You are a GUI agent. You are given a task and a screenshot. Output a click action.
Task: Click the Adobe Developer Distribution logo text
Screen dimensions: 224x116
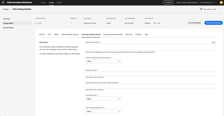[19, 2]
